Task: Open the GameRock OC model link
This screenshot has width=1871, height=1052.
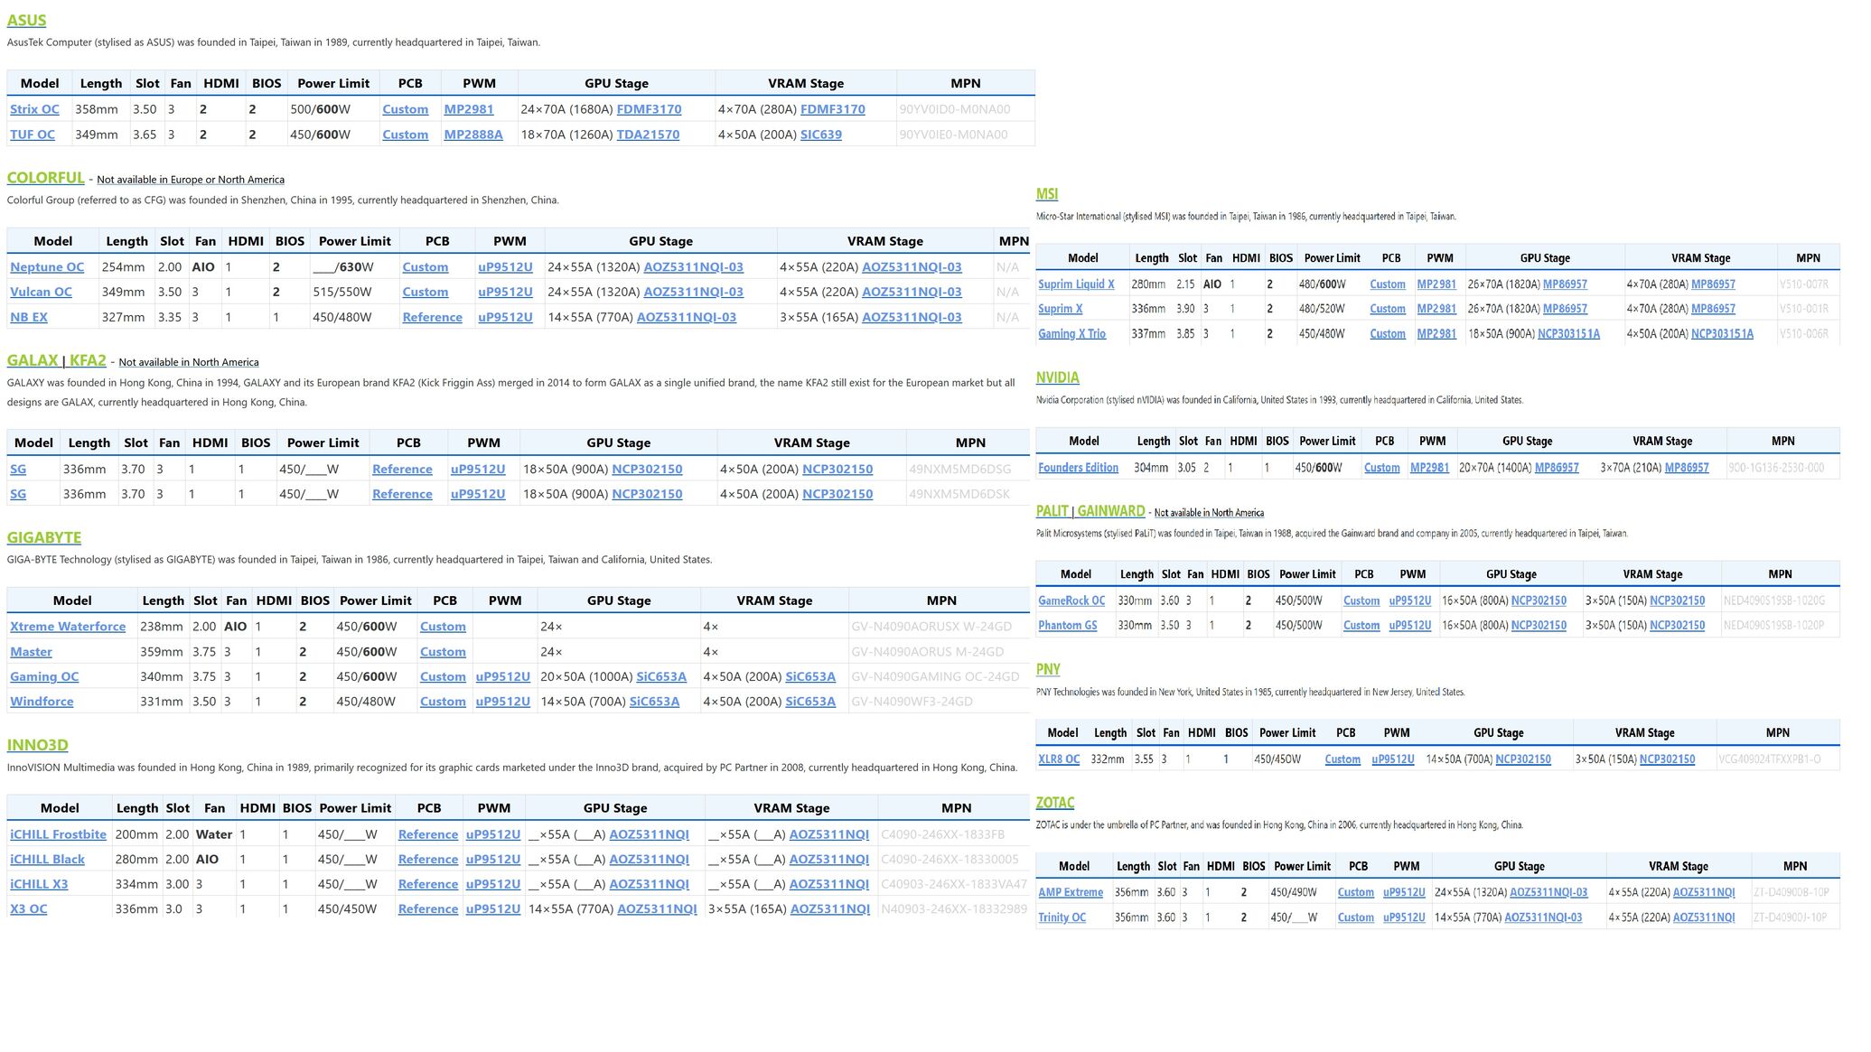Action: 1071,601
